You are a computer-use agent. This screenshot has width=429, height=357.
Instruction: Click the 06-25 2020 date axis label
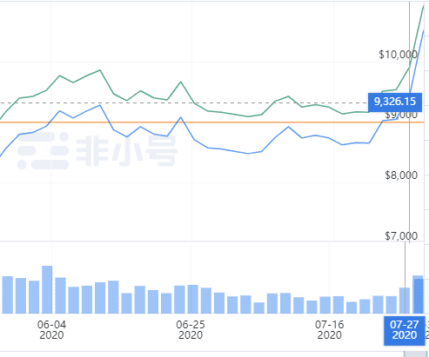[x=191, y=330]
